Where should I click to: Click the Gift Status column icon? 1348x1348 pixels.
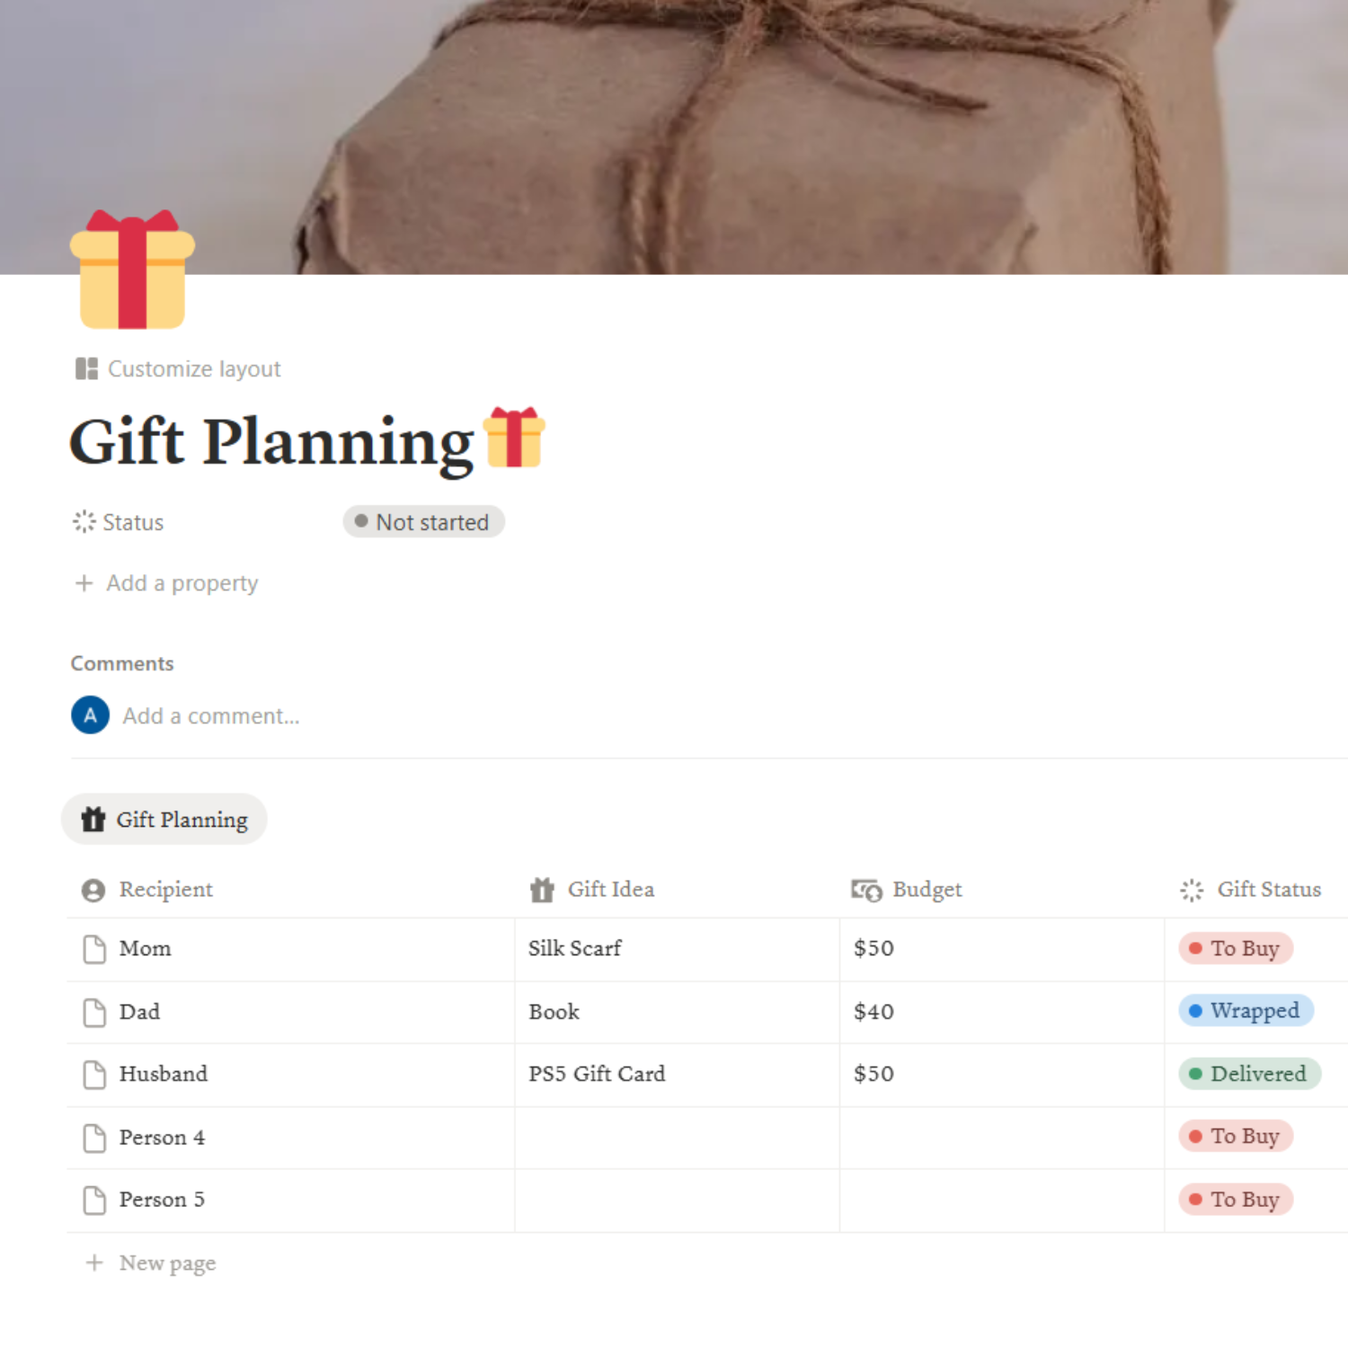click(1192, 890)
